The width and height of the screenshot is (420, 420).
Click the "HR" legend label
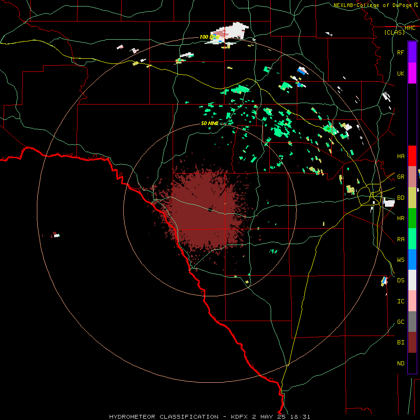pyautogui.click(x=401, y=218)
